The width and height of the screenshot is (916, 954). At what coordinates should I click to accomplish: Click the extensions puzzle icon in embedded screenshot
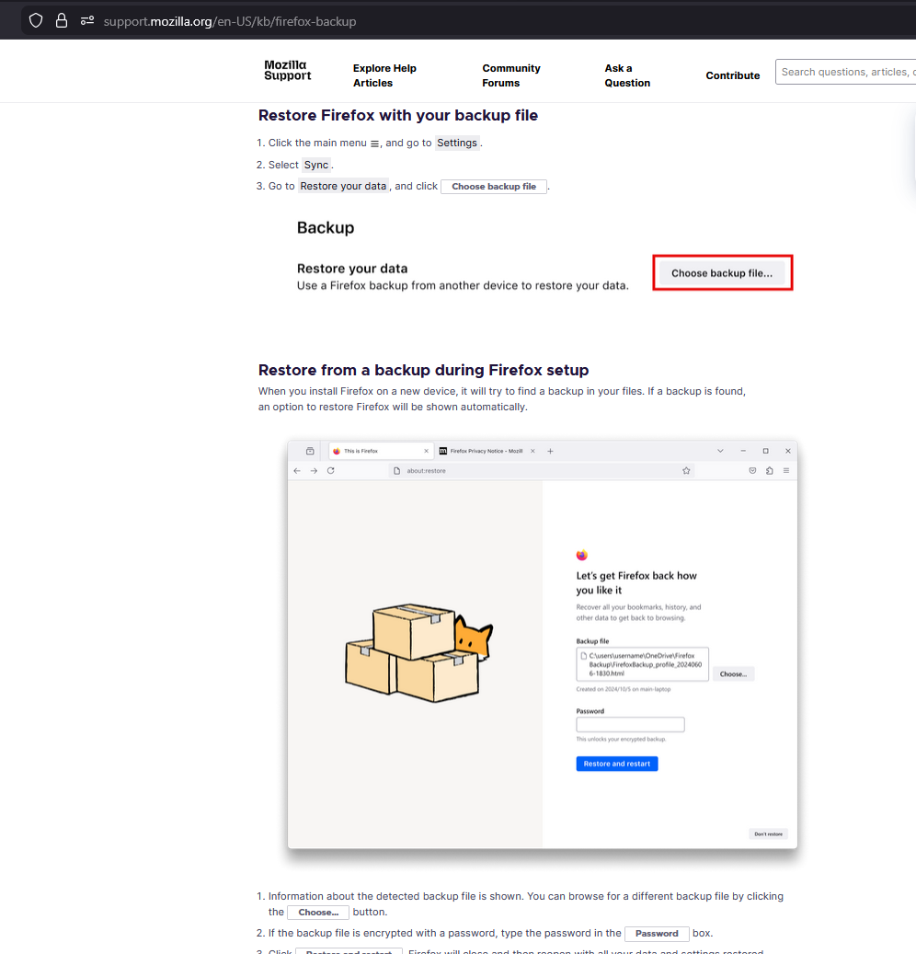point(770,471)
